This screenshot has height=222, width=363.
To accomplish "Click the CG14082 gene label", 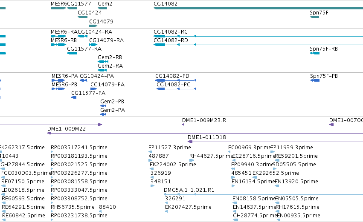I will 166,4.
